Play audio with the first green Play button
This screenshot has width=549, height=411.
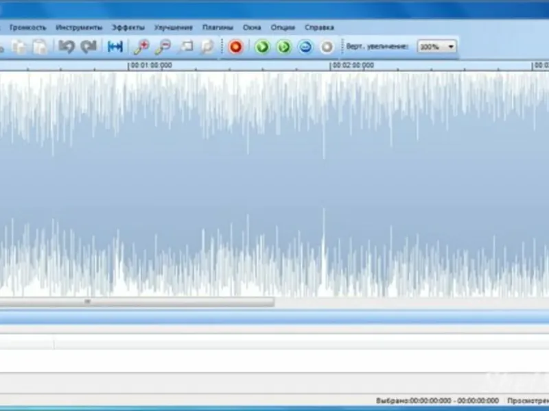[x=262, y=47]
